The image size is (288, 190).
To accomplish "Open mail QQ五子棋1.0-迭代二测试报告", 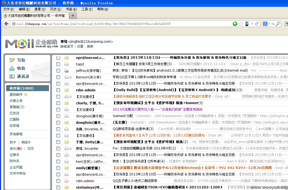I will pyautogui.click(x=135, y=181).
